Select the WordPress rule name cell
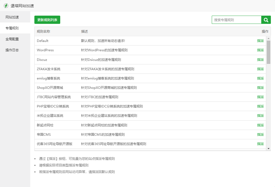 [45, 50]
